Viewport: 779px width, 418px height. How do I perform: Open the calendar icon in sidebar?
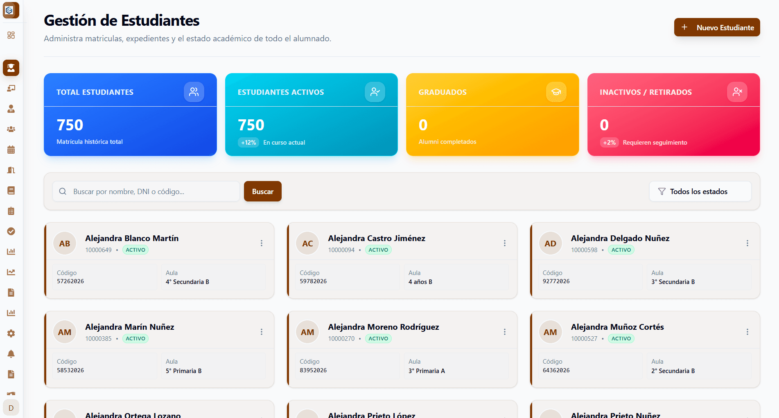tap(11, 150)
